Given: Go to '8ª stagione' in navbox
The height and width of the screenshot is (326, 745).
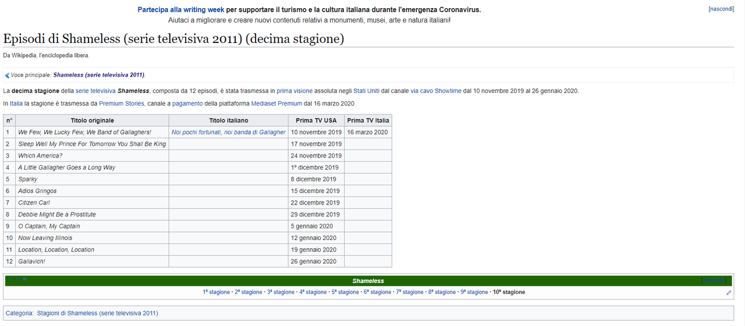Looking at the screenshot, I should point(442,292).
